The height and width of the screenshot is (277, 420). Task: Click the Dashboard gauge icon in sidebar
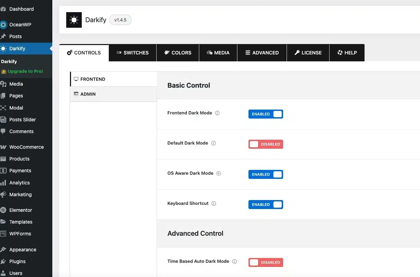coord(3,9)
